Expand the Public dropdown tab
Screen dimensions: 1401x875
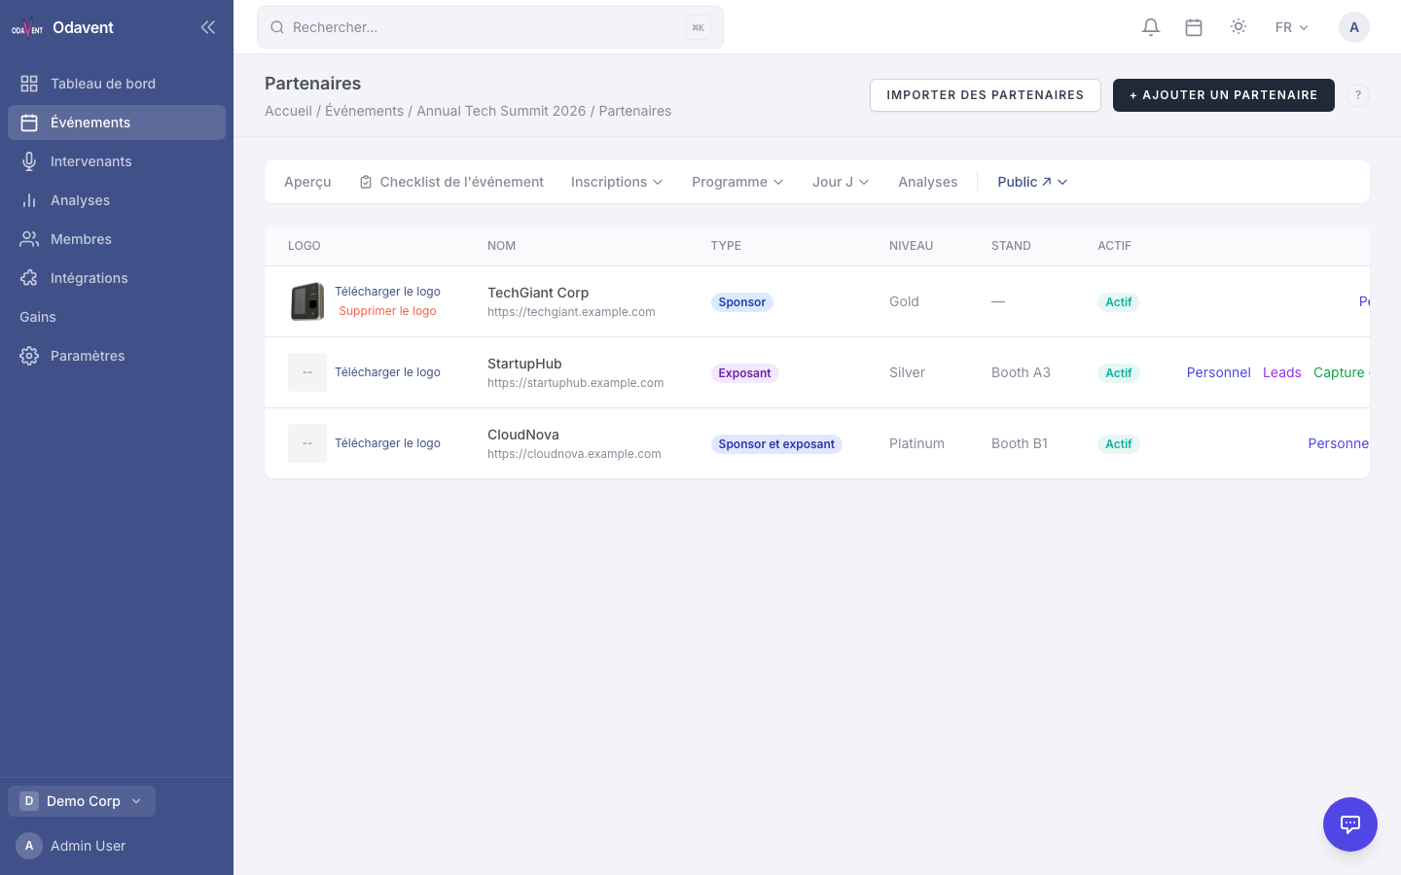1032,182
